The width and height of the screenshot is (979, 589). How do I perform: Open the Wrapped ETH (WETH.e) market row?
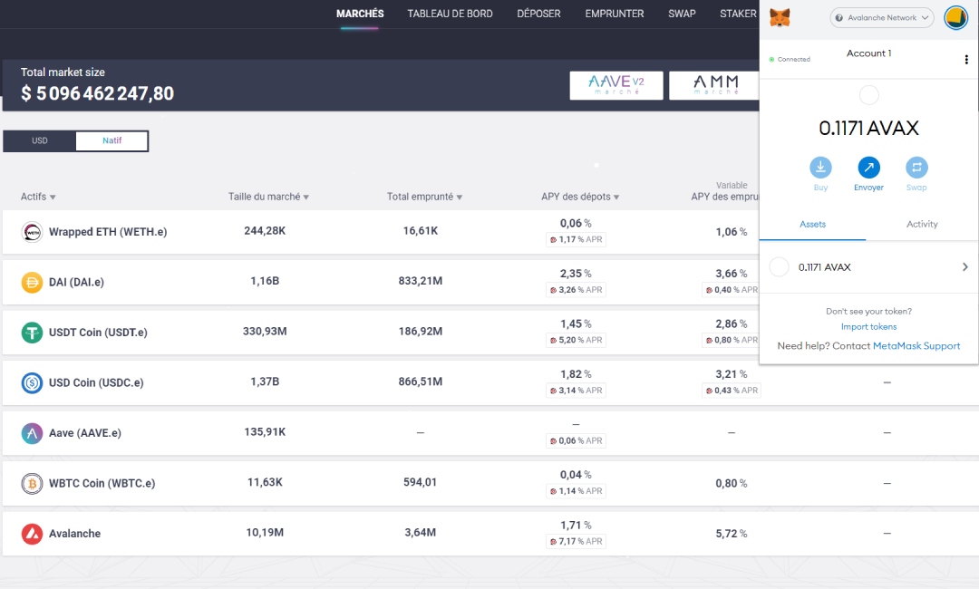pyautogui.click(x=380, y=232)
